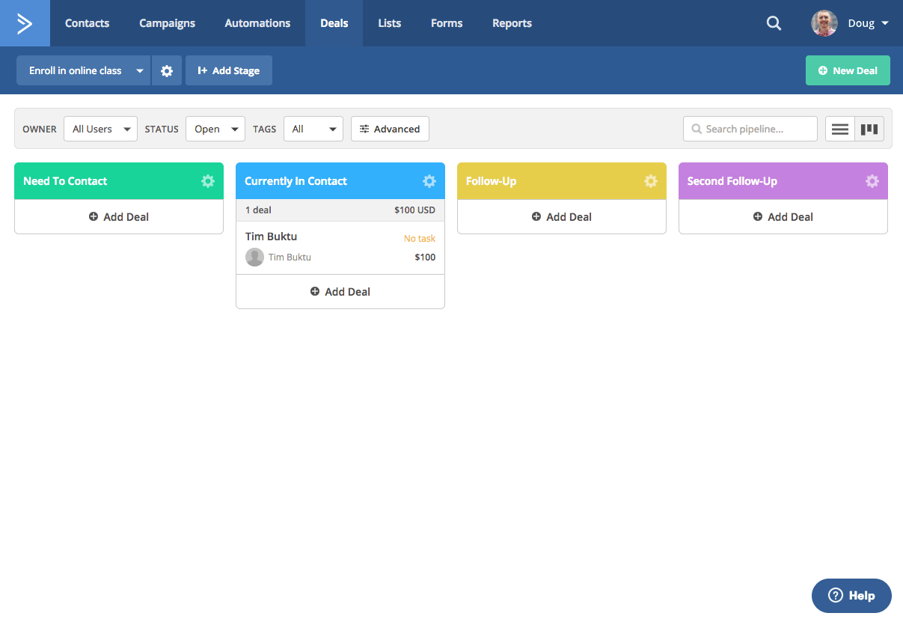Screen dimensions: 903x619
Task: Click gear on Need To Contact stage
Action: pyautogui.click(x=208, y=181)
